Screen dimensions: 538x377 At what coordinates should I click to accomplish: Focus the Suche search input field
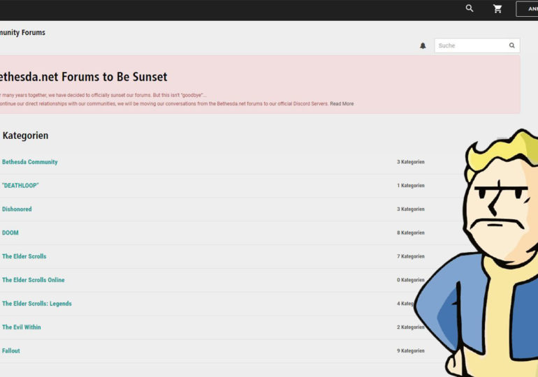point(477,45)
